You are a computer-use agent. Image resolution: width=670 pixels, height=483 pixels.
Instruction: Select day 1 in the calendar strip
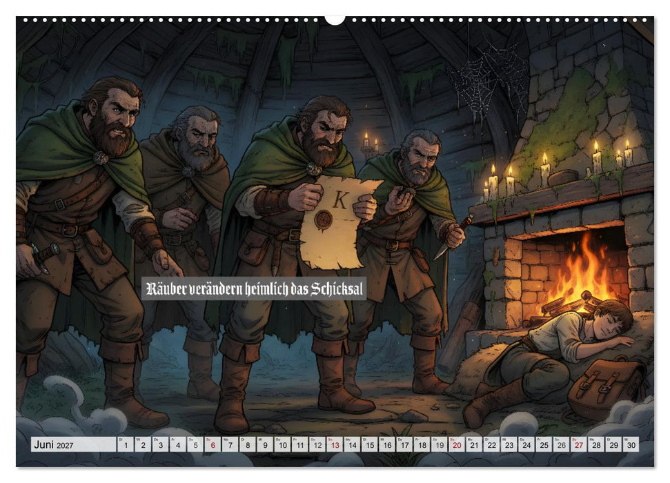[126, 444]
